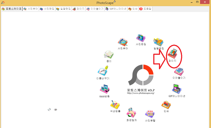Open the GIF애니메이션 tab
This screenshot has width=211, height=128.
116,9
